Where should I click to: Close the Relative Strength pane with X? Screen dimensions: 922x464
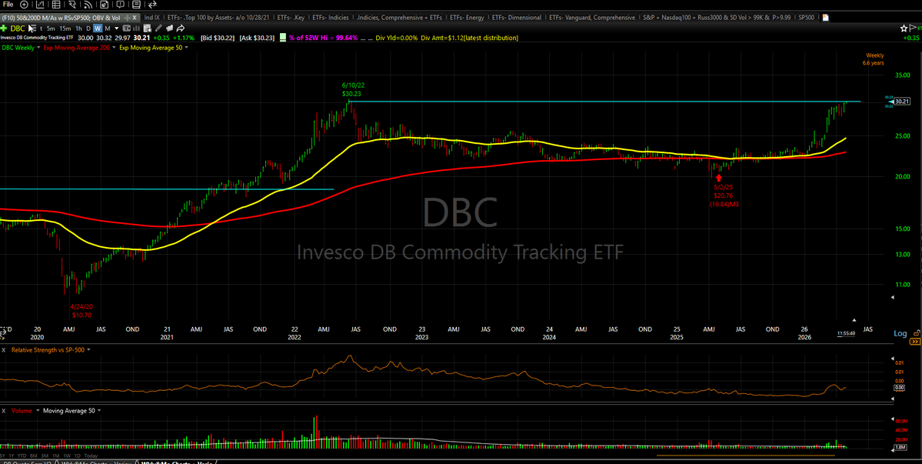(x=4, y=350)
